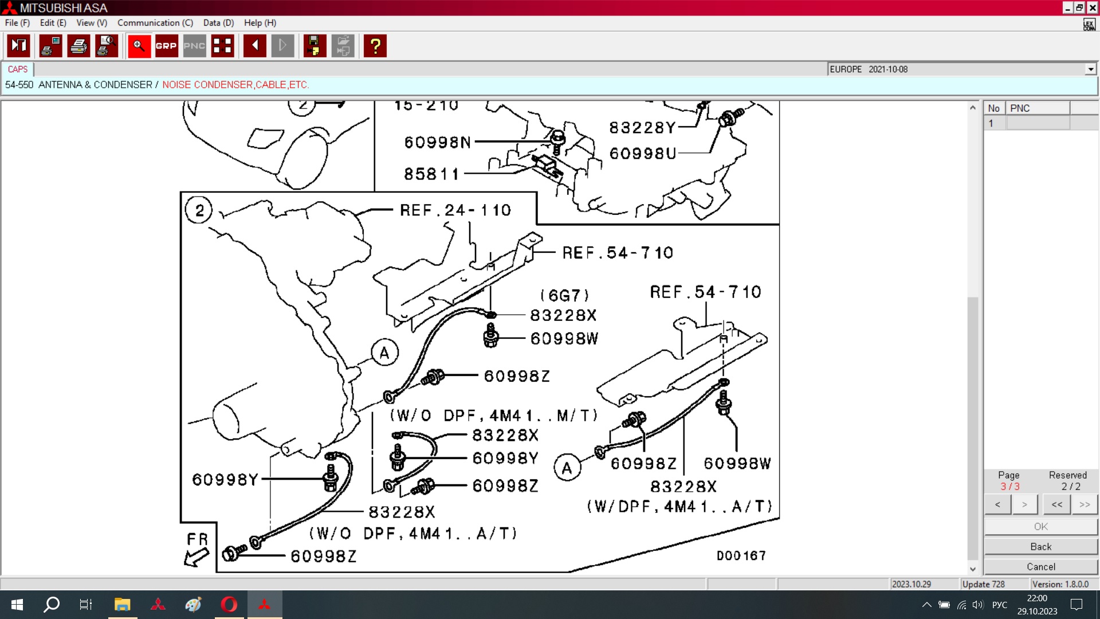Click the Back button

point(1040,547)
